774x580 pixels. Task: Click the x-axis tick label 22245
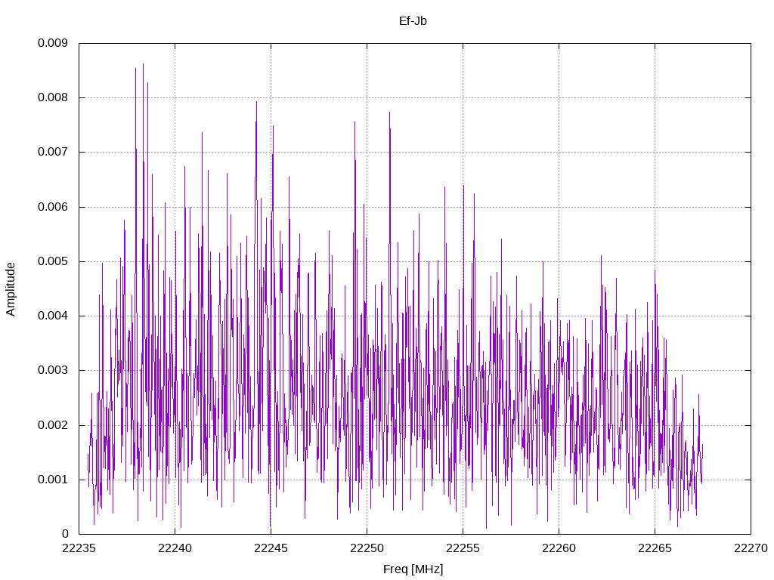[271, 548]
